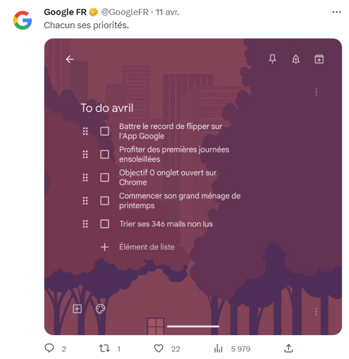The height and width of the screenshot is (359, 349).
Task: Click the back arrow in the note
Action: [x=70, y=59]
